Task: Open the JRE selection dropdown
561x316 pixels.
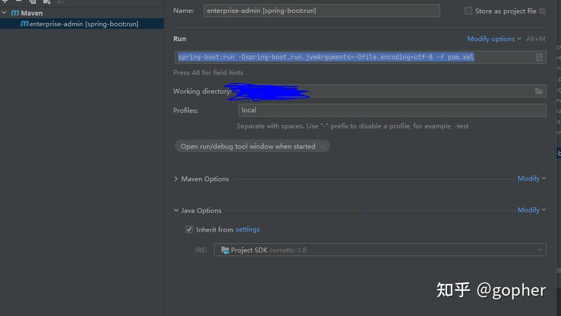Action: point(539,250)
